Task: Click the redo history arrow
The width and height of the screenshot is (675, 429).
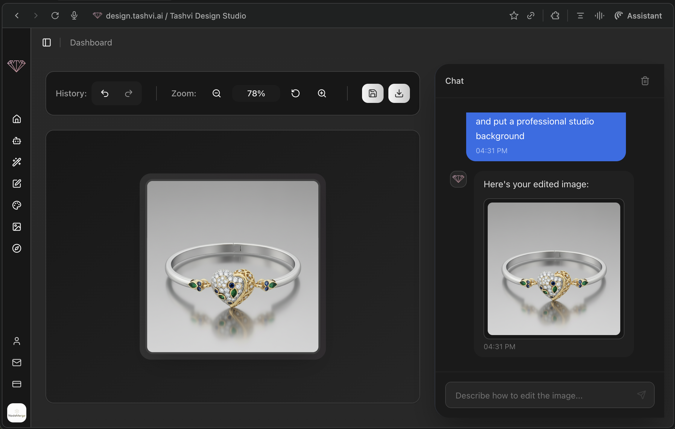Action: [129, 94]
